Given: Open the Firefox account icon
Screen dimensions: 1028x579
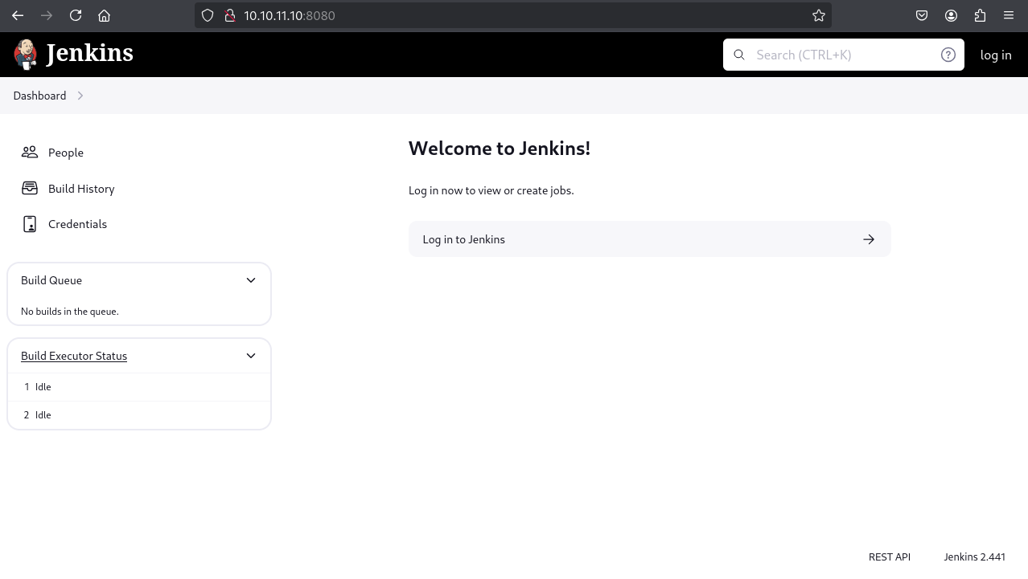Looking at the screenshot, I should [951, 15].
